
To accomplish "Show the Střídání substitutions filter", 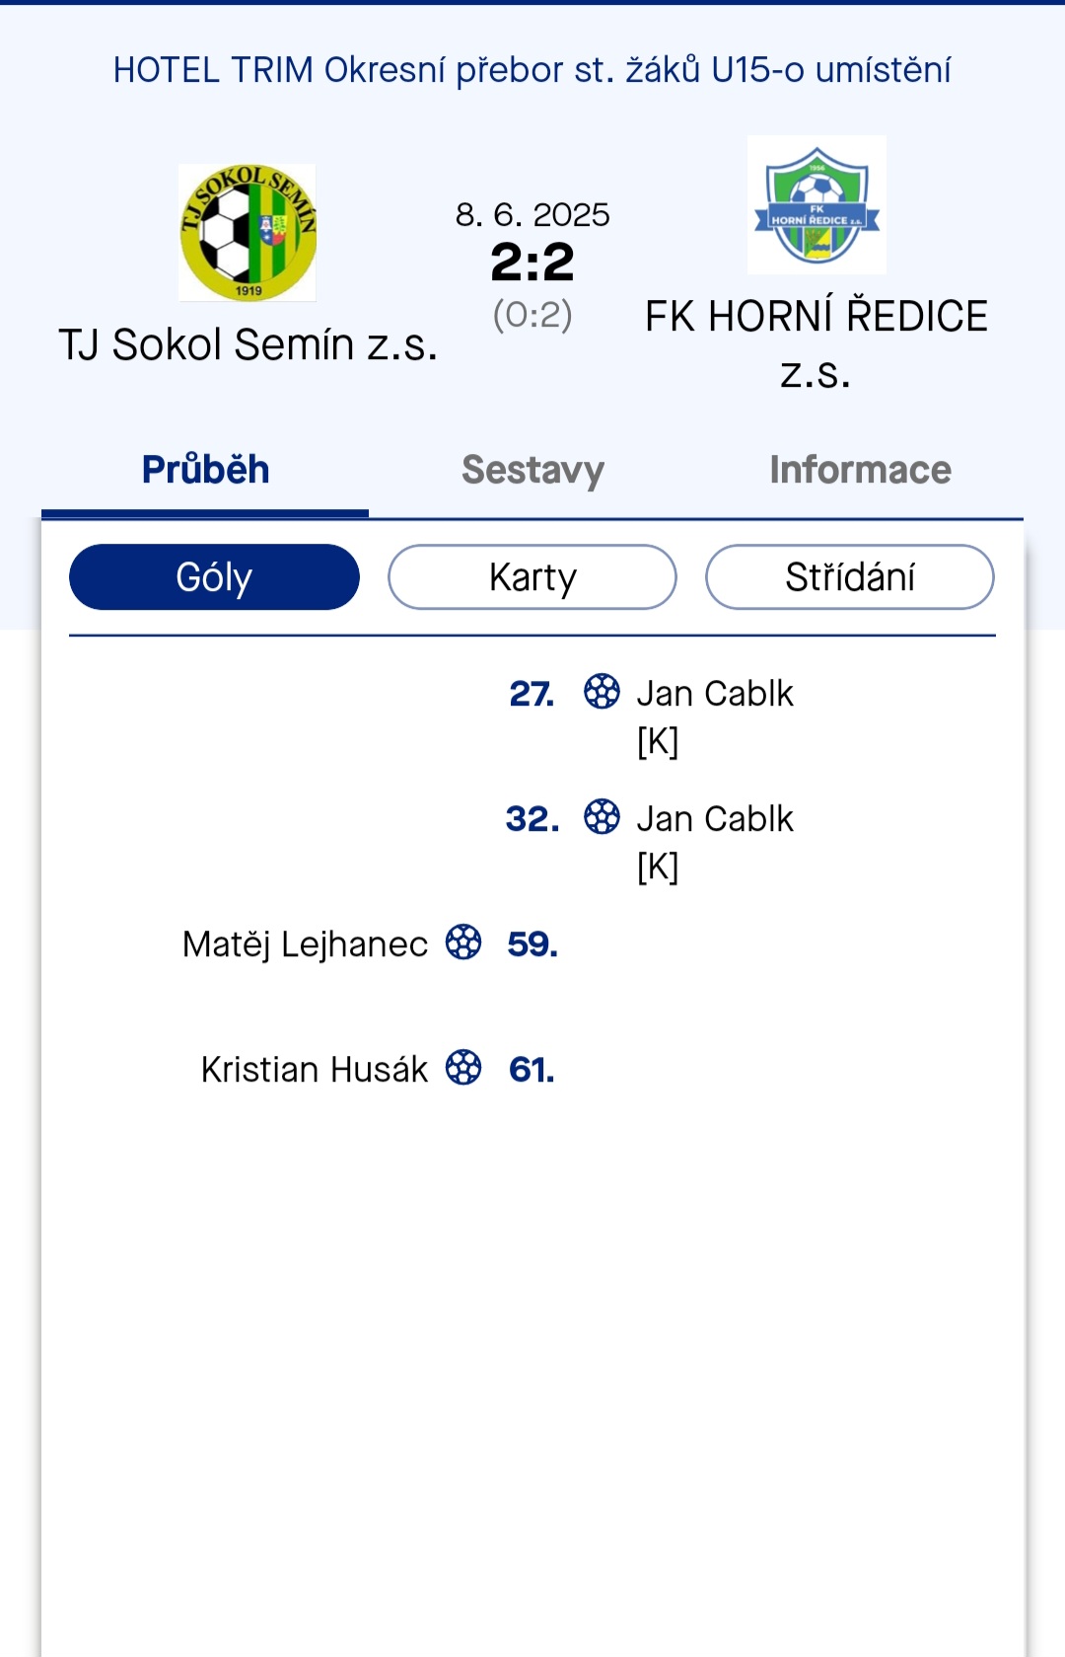I will tap(850, 577).
